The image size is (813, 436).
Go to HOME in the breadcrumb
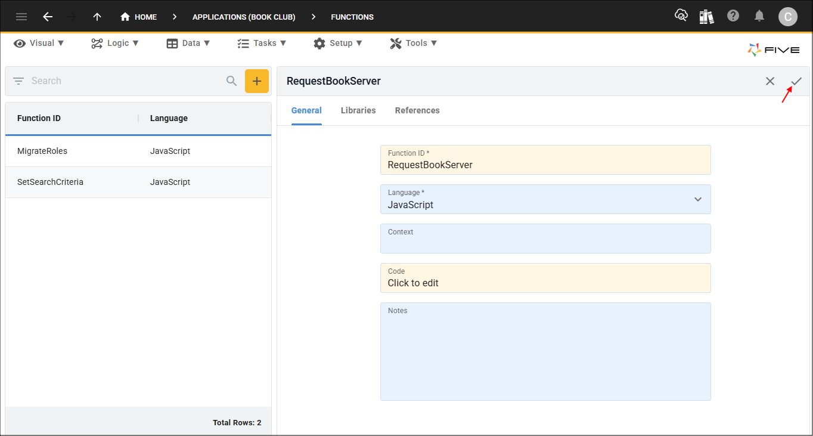click(x=139, y=17)
